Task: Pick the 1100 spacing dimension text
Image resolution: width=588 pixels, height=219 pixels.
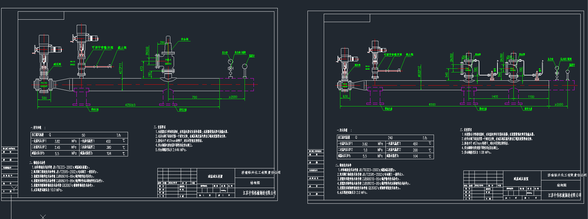Action: coord(531,97)
